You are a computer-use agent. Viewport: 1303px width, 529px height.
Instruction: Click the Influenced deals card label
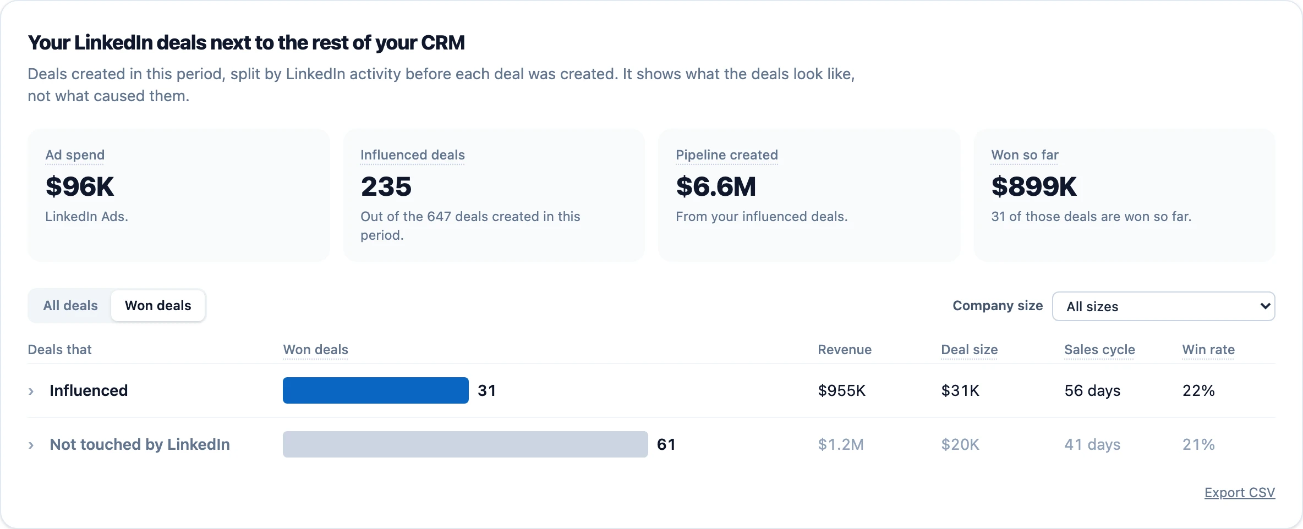coord(413,155)
